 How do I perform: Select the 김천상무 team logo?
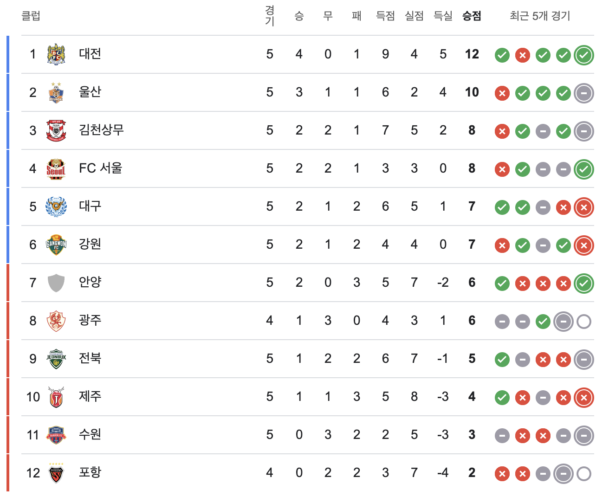56,130
